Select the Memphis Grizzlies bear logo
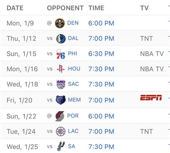170x153 pixels. [61, 100]
